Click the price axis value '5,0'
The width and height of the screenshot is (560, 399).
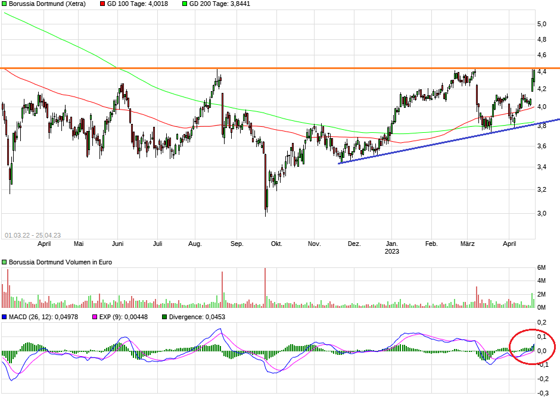coord(542,24)
